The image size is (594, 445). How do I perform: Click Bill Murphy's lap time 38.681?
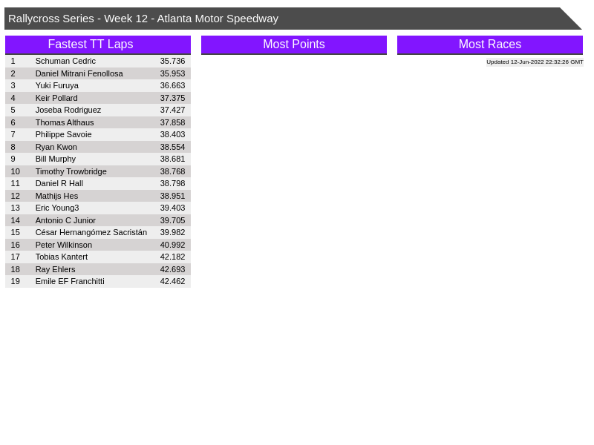(172, 159)
